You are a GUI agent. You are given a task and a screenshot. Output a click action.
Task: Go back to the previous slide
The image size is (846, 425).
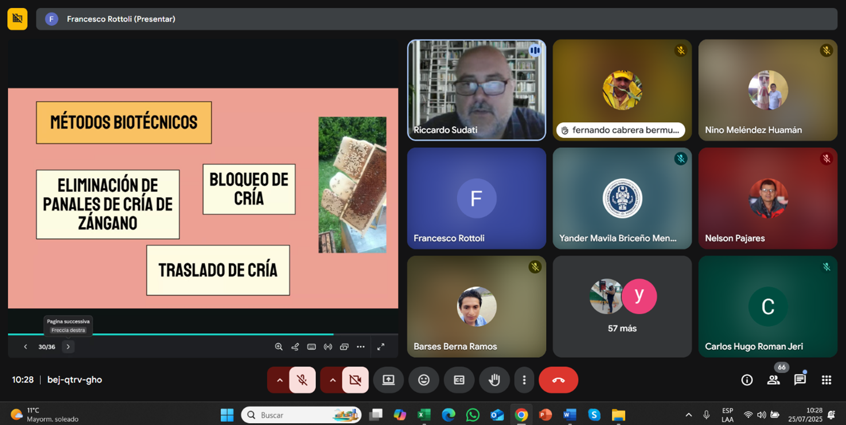[25, 346]
